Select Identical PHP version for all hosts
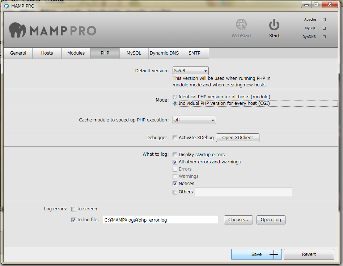The height and width of the screenshot is (266, 343). [175, 97]
